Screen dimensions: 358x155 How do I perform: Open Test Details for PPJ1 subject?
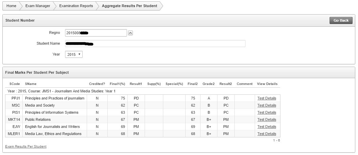coord(267,98)
